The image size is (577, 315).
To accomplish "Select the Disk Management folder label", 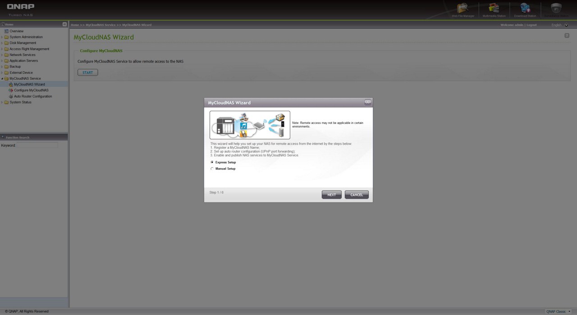I will [x=23, y=43].
